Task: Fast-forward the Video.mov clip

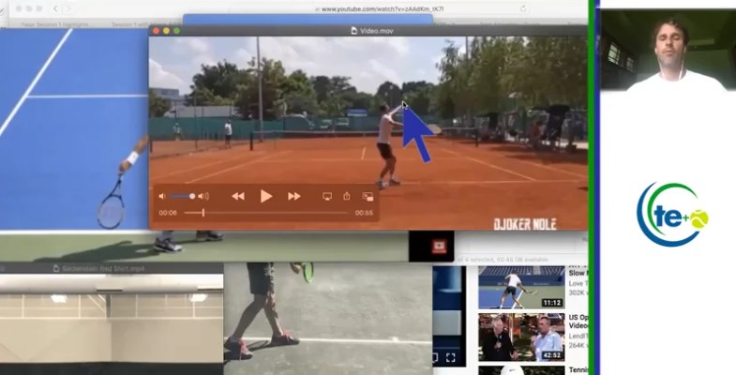Action: pyautogui.click(x=293, y=196)
